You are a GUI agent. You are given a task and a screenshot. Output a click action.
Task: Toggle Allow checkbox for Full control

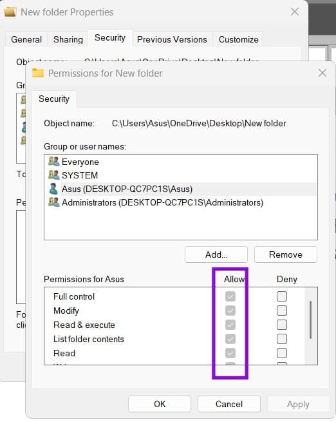coord(230,296)
